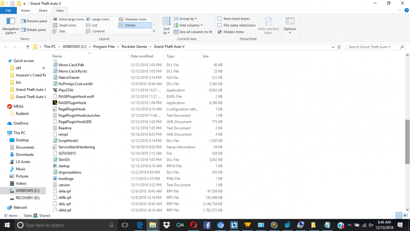Enable File name extensions

coord(220,25)
